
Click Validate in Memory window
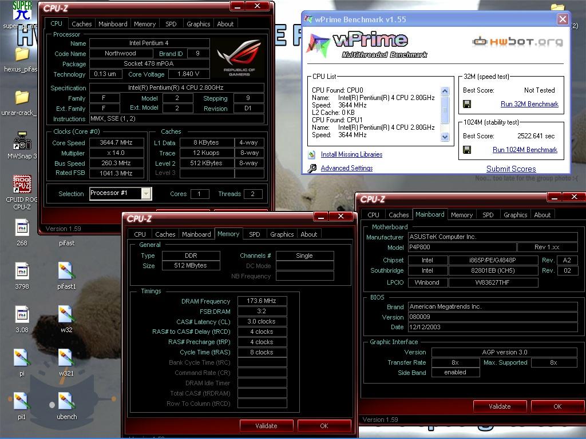coord(266,426)
